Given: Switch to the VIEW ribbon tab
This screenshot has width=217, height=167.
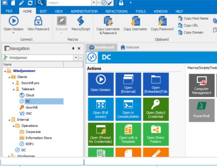Looking at the screenshot, I should pyautogui.click(x=59, y=11).
